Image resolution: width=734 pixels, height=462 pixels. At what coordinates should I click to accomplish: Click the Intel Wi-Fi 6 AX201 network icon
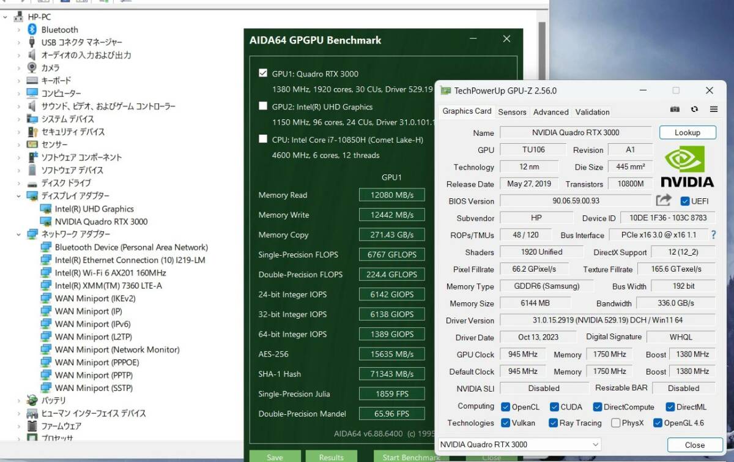(x=45, y=273)
